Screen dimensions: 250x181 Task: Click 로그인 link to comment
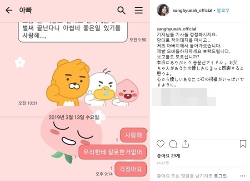pos(220,176)
